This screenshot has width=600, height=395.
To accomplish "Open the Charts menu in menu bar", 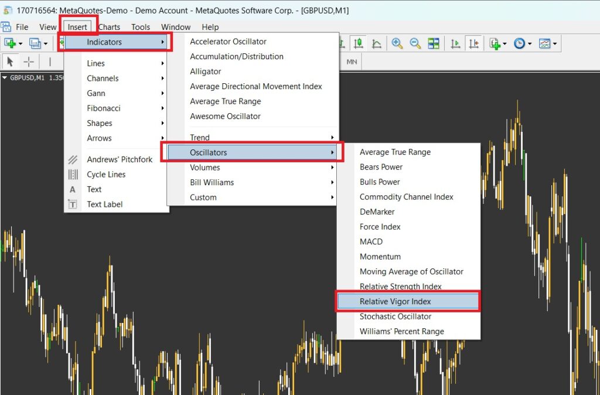I will [109, 27].
